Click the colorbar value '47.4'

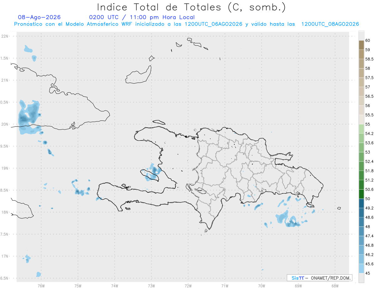[x=370, y=236]
